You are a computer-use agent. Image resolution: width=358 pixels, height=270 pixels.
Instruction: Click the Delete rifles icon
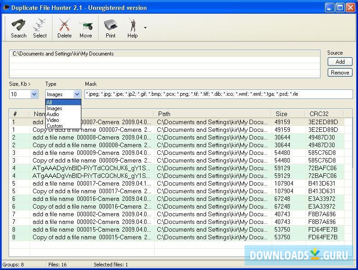pyautogui.click(x=64, y=25)
